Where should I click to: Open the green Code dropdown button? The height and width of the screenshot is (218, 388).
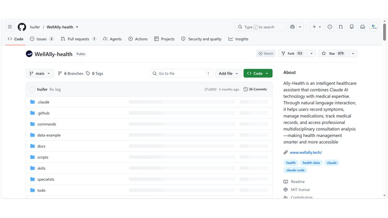click(x=258, y=74)
